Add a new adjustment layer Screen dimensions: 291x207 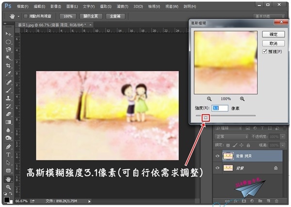pos(252,201)
